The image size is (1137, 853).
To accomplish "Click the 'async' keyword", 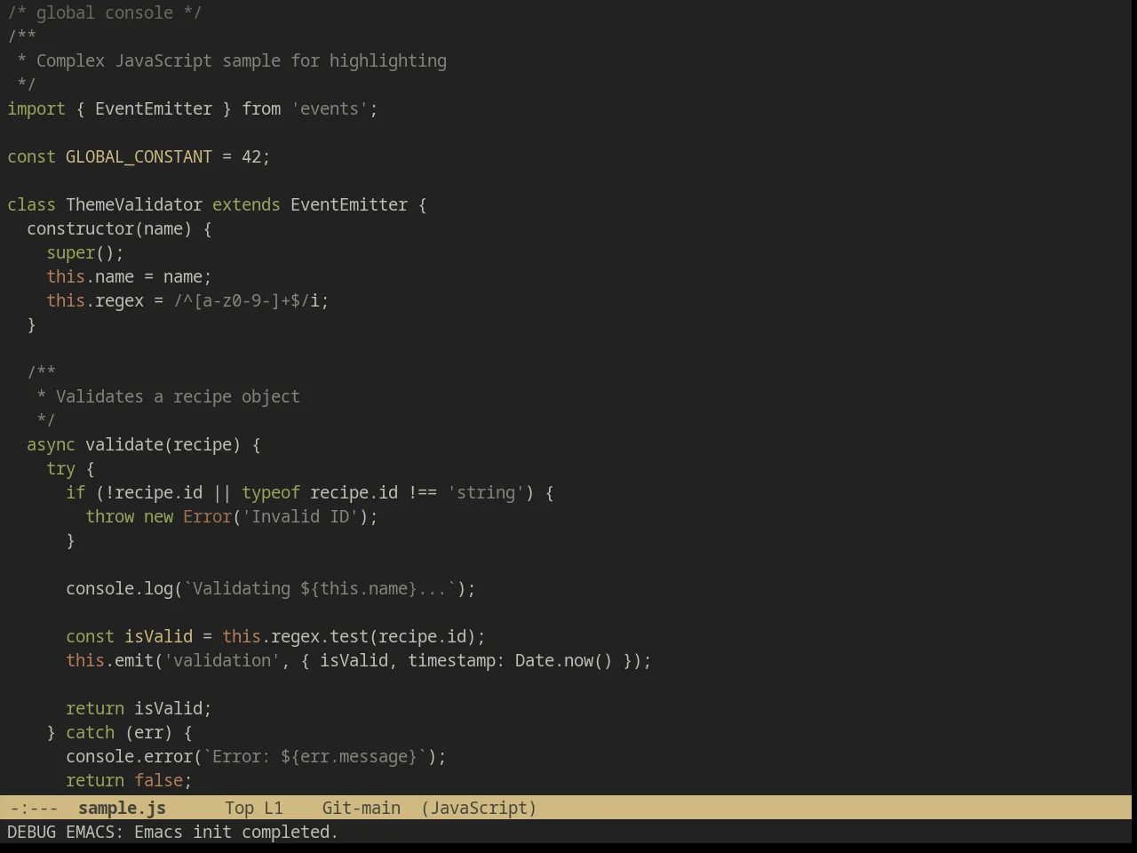I will (x=52, y=445).
